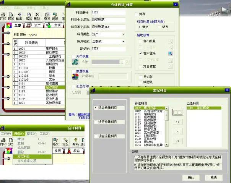
Task: Uncheck the 客户往来 checkbox
Action: (x=140, y=53)
